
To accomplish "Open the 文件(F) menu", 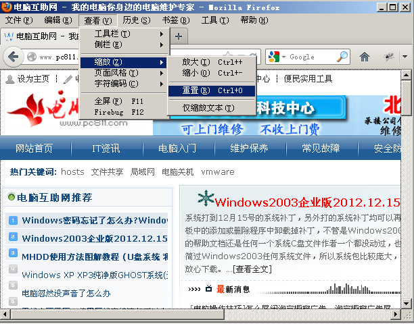I will (x=19, y=20).
